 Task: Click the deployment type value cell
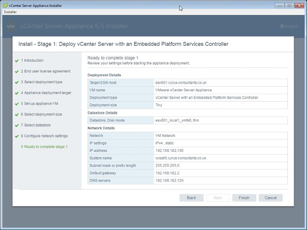click(x=221, y=98)
